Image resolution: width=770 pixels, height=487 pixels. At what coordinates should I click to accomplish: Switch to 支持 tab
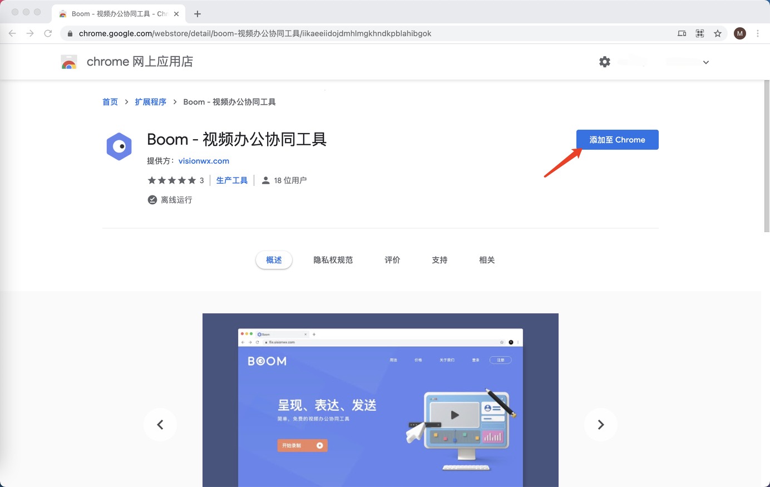point(440,260)
